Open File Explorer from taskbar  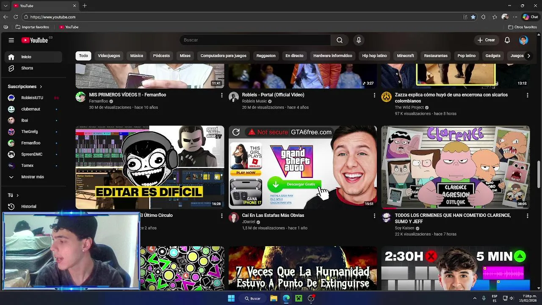tap(274, 298)
